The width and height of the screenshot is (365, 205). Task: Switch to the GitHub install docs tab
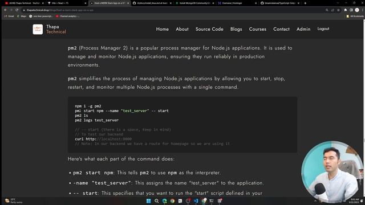click(x=152, y=3)
